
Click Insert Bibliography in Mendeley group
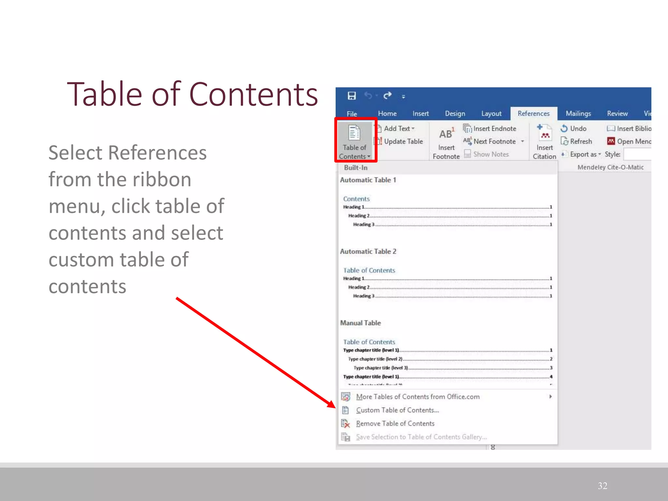tap(629, 129)
